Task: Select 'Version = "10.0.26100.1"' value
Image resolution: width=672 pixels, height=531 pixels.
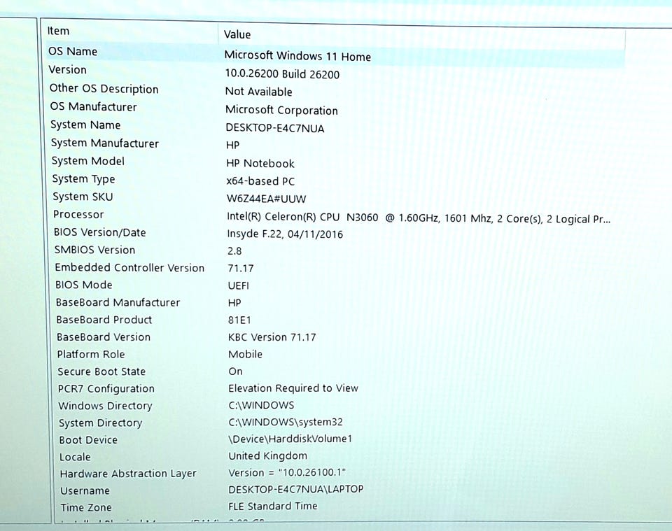Action: click(x=287, y=472)
